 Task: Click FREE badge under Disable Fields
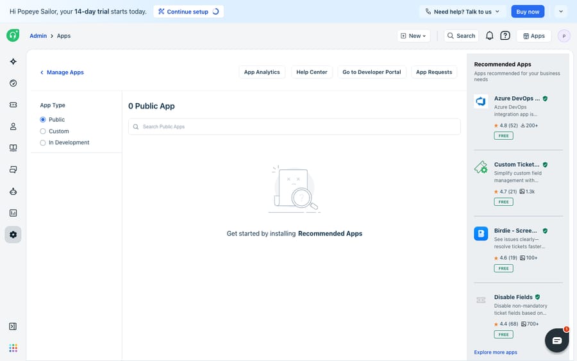503,335
